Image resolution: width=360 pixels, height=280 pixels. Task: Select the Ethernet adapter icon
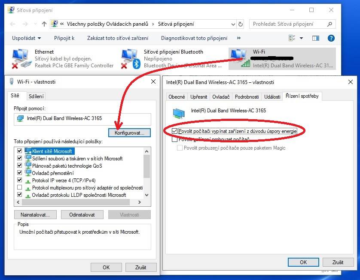(x=21, y=59)
